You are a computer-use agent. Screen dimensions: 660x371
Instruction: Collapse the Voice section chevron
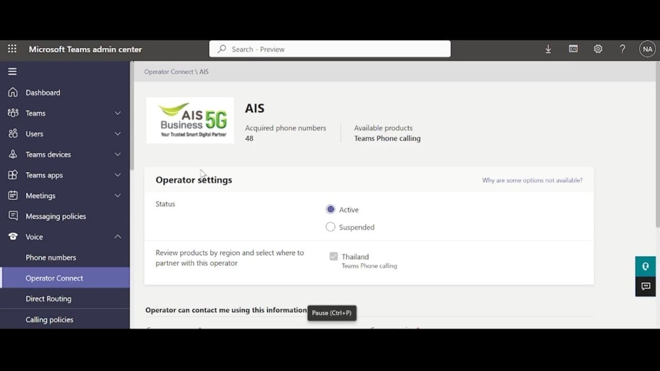118,237
